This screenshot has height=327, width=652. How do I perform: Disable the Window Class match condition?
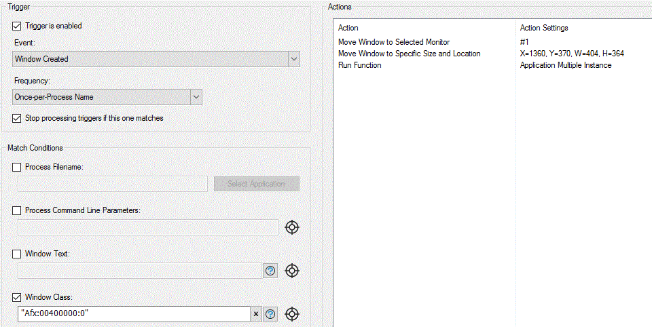[17, 297]
